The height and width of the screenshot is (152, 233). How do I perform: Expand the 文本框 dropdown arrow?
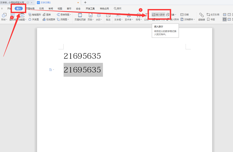[x=122, y=20]
